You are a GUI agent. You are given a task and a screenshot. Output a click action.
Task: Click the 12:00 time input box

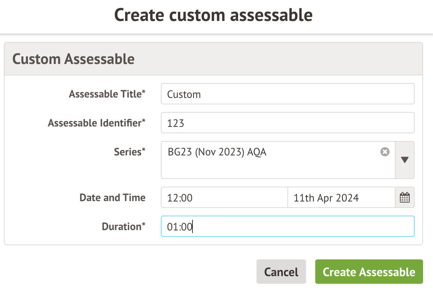(224, 198)
